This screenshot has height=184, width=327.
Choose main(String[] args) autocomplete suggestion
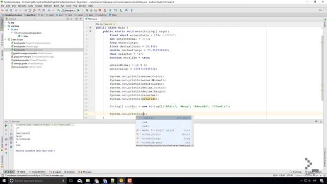pos(163,130)
